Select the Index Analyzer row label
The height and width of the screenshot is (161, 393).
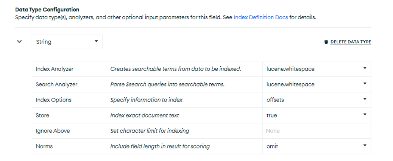[x=55, y=69]
